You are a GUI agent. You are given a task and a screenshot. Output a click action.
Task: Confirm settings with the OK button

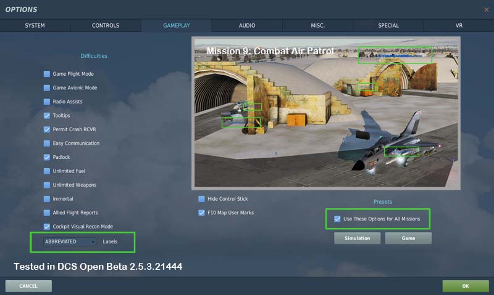coord(466,286)
